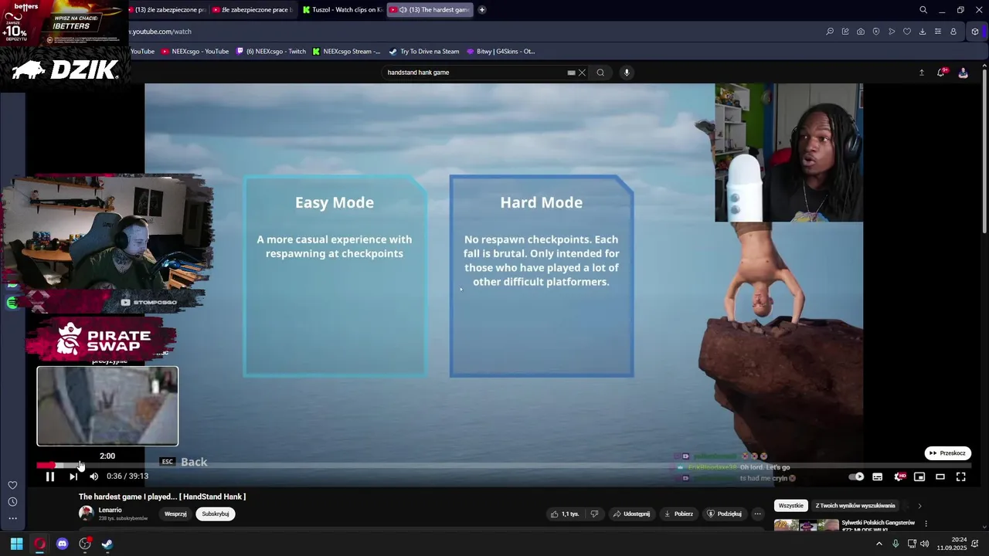The width and height of the screenshot is (989, 556).
Task: Enter fullscreen mode
Action: click(x=961, y=476)
